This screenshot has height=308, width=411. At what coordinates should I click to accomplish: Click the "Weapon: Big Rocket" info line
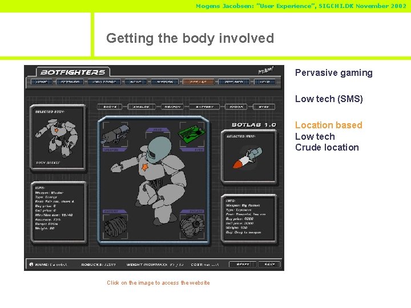(243, 205)
